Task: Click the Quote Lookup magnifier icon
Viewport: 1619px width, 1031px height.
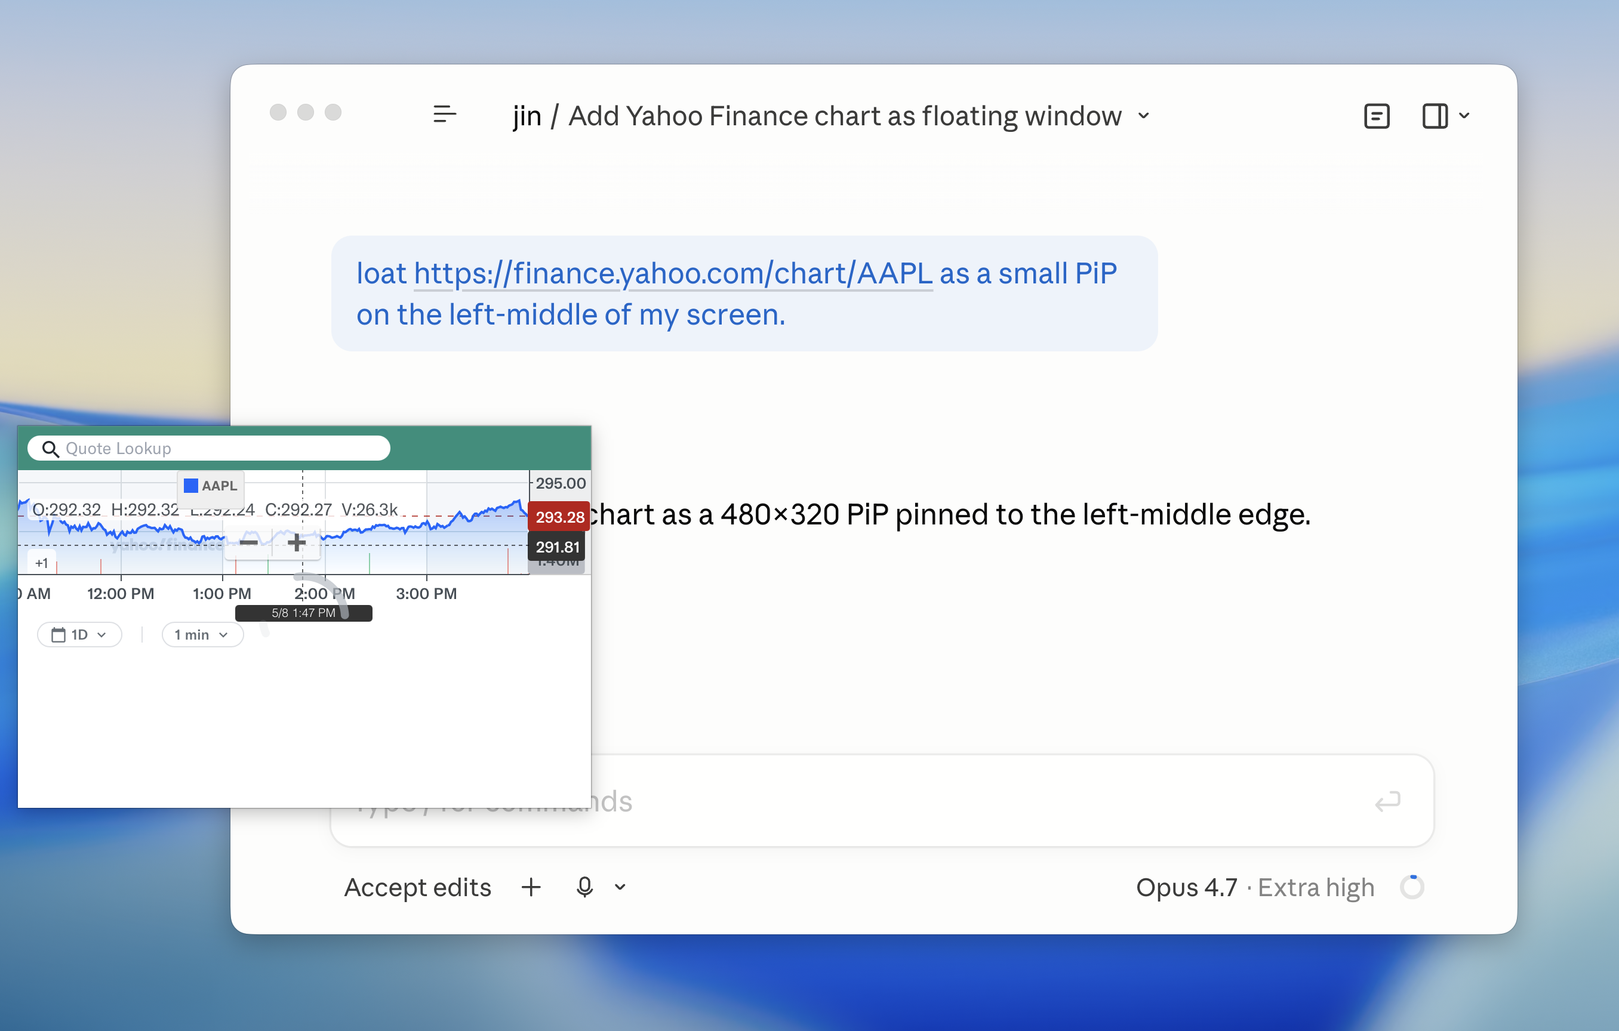Action: coord(50,448)
